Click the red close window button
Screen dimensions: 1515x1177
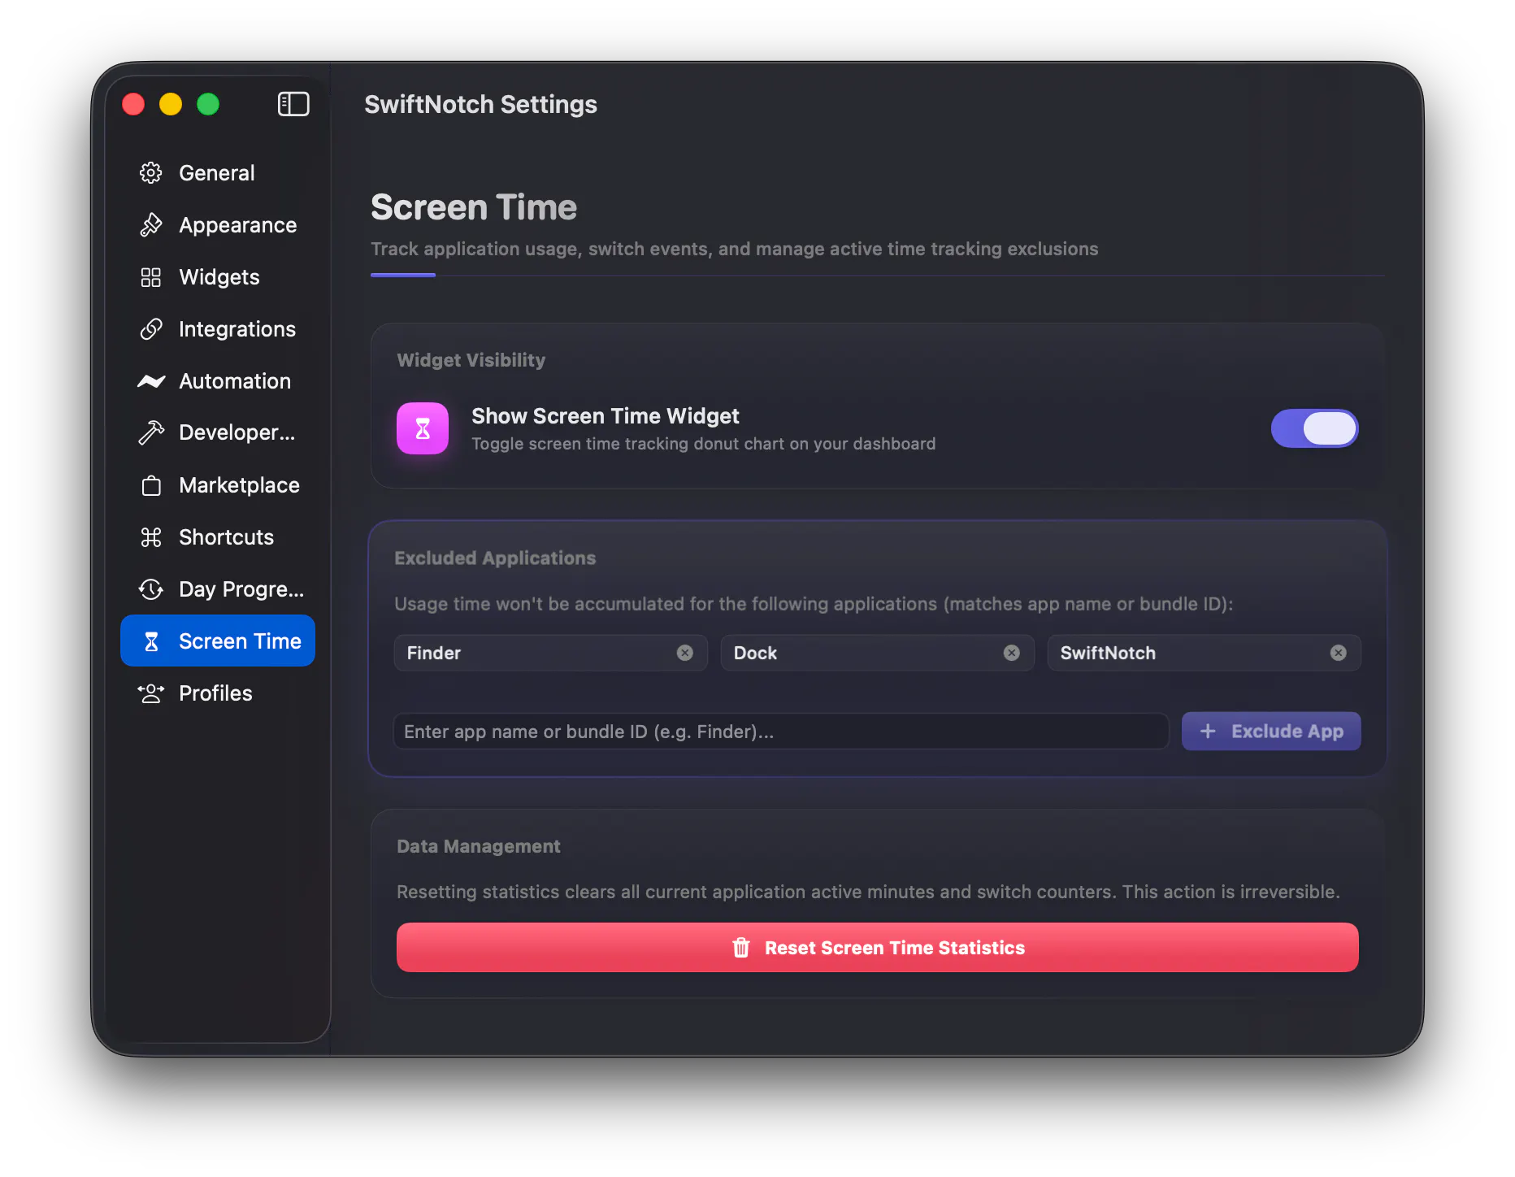point(133,104)
